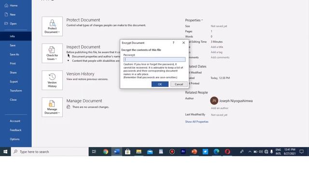Open the red record app icon

(172, 151)
